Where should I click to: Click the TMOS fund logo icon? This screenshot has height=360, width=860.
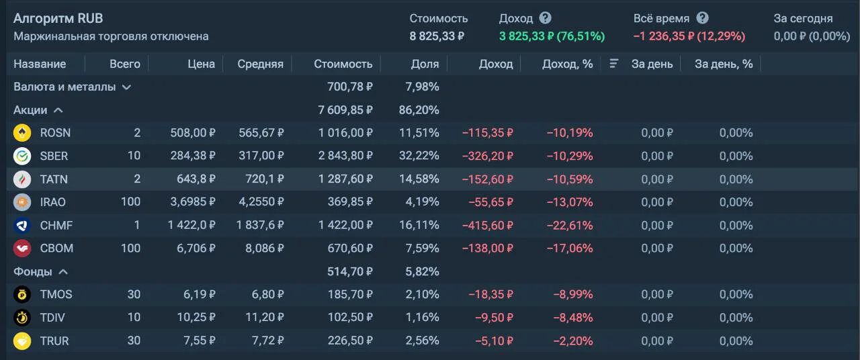[x=22, y=294]
